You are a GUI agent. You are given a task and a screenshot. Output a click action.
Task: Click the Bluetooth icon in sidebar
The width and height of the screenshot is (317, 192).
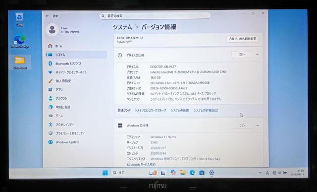(x=51, y=64)
